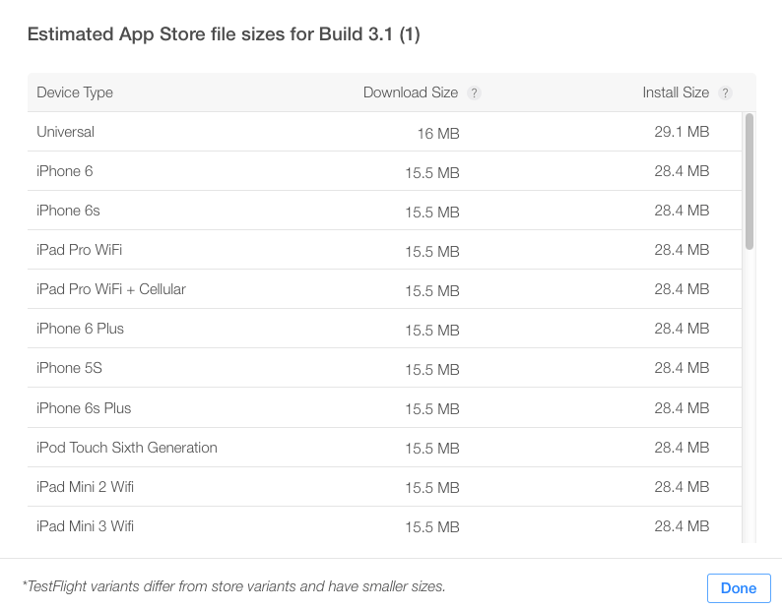Screen dimensions: 782x609
Task: Click the Device Type column header
Action: tap(75, 92)
